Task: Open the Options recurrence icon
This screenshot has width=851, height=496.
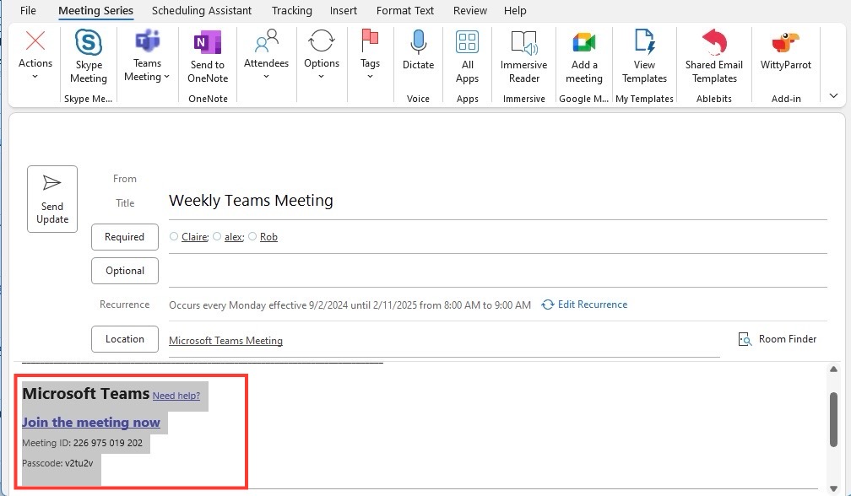Action: [x=322, y=41]
